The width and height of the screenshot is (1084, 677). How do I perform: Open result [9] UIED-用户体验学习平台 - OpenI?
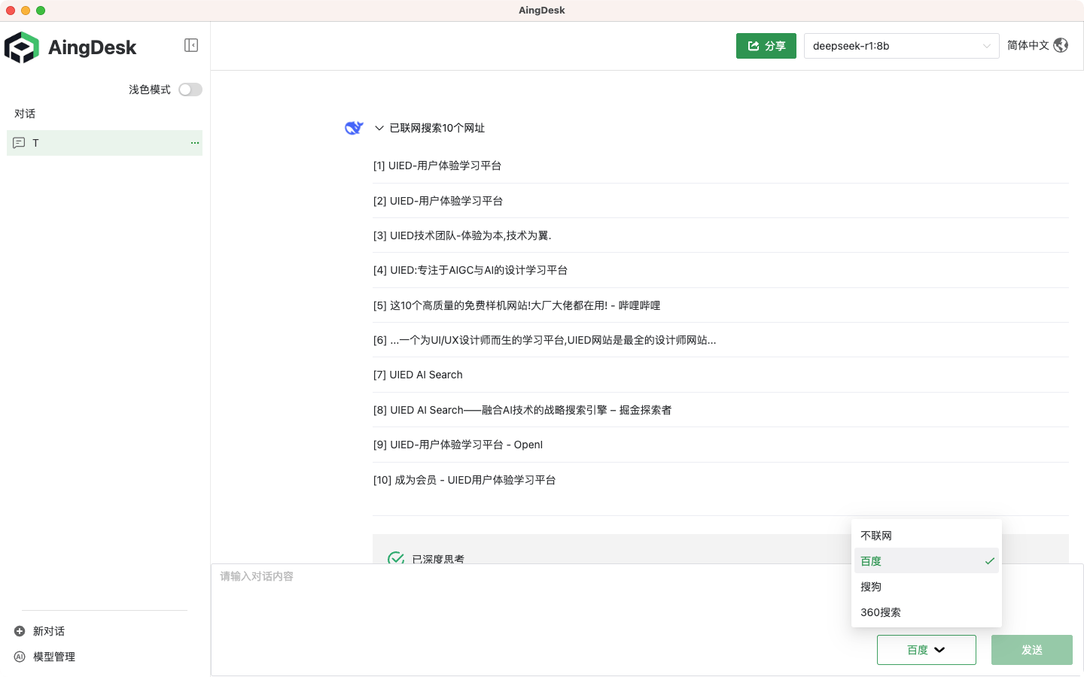pos(458,445)
